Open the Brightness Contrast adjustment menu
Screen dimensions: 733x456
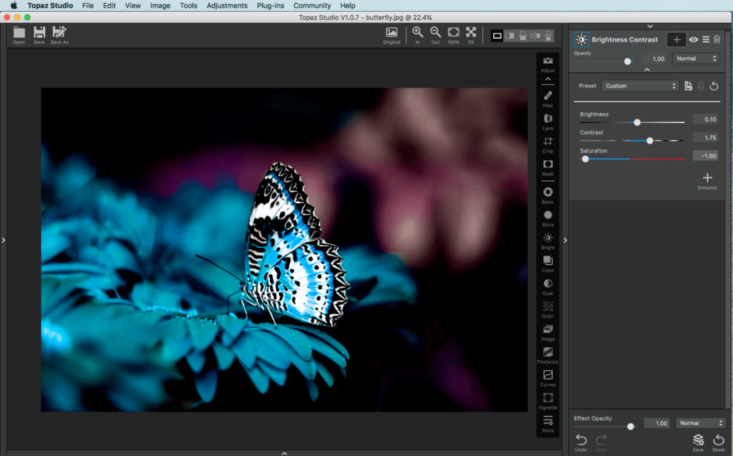[x=706, y=40]
